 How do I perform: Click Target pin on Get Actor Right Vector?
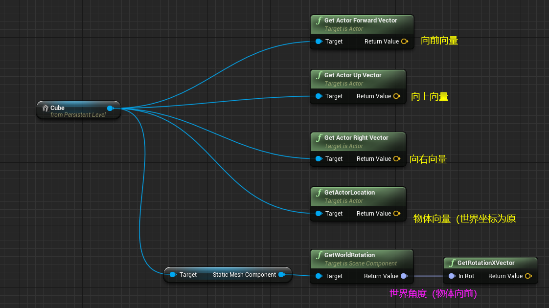(319, 158)
